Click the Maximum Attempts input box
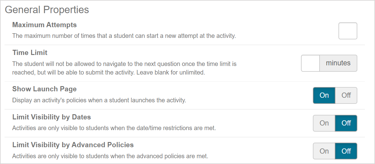Viewport: 375px width, 164px height. (x=348, y=31)
